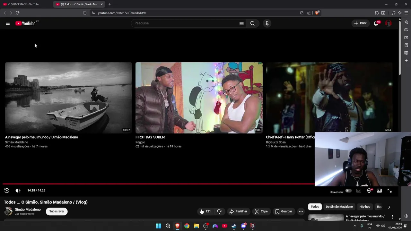
Task: Dislike the video
Action: [219, 211]
